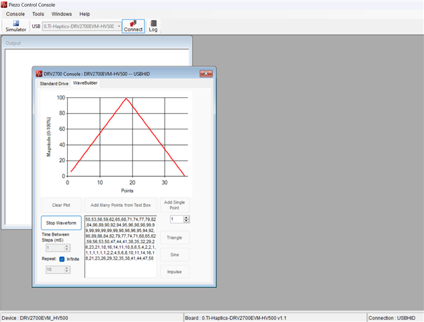Select the WaveBuilder tab

[x=85, y=83]
